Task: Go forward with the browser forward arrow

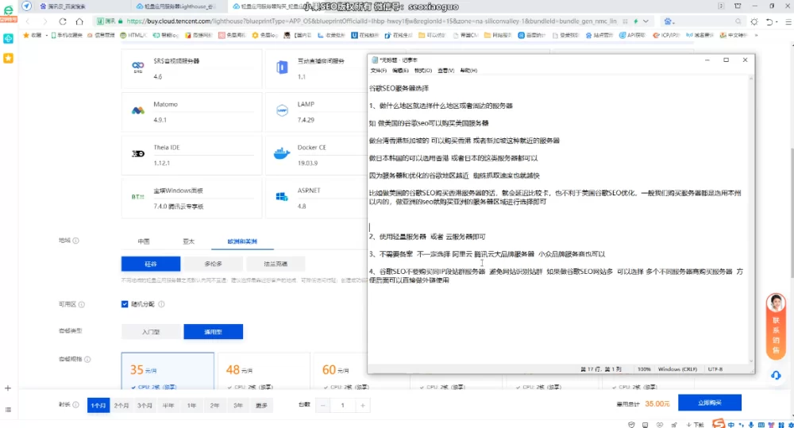Action: (x=45, y=21)
